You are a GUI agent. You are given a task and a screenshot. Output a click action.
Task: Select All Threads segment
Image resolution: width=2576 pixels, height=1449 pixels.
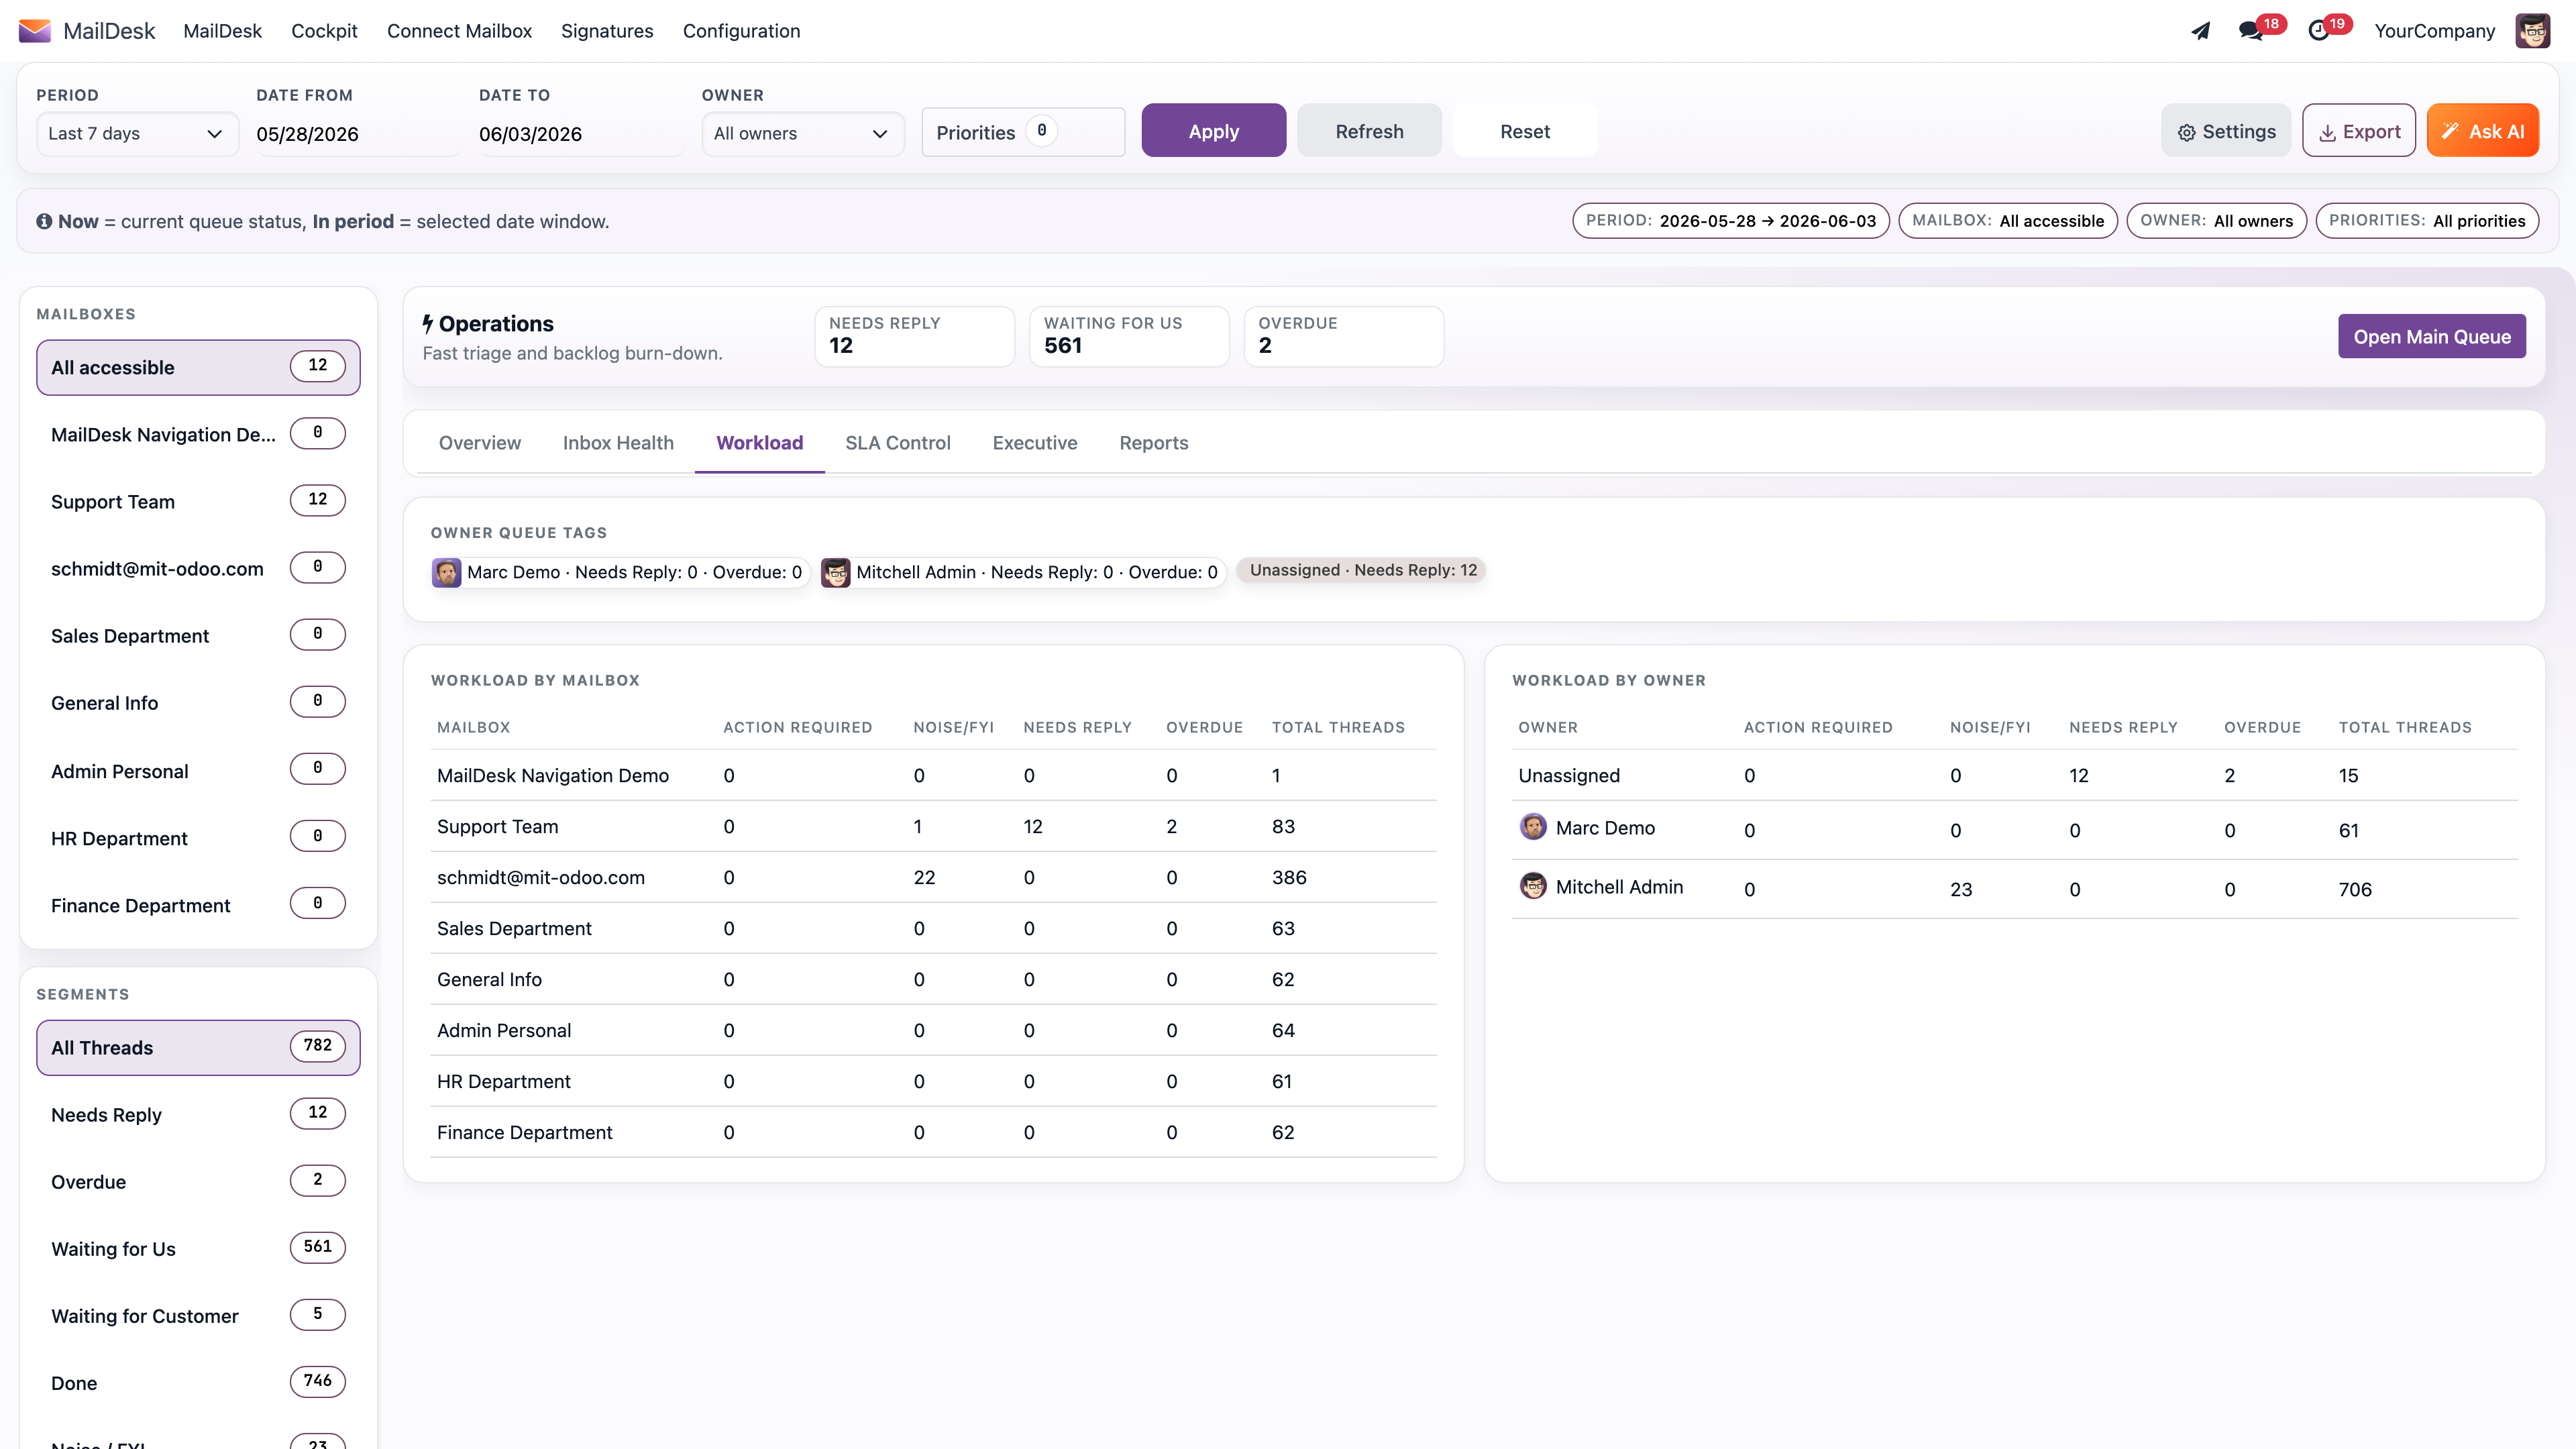tap(198, 1047)
